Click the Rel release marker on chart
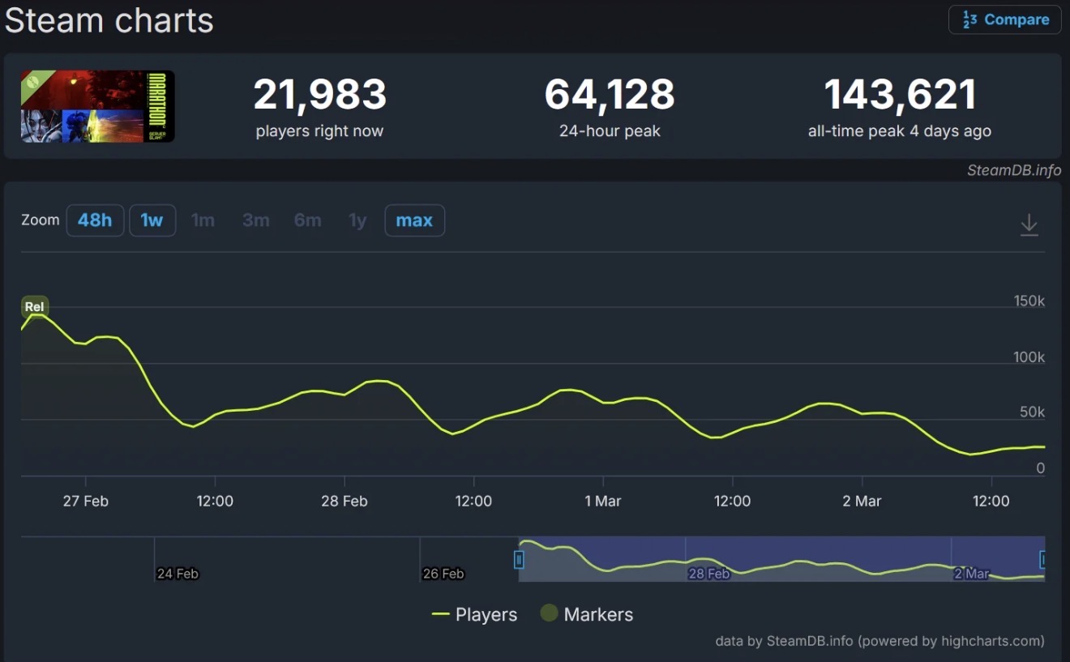1070x662 pixels. [35, 306]
